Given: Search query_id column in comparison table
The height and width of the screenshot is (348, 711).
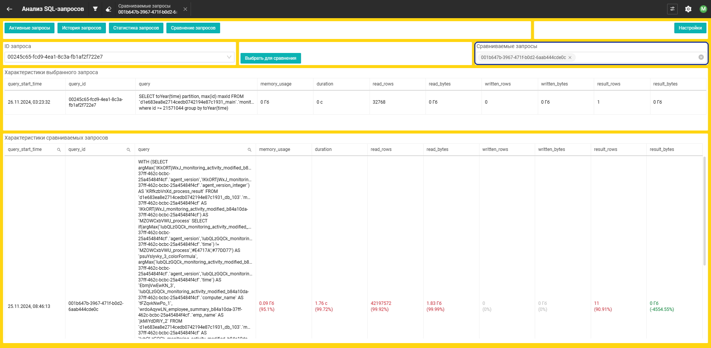Looking at the screenshot, I should tap(129, 150).
